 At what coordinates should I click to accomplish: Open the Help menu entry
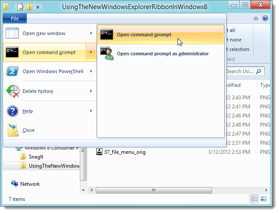(50, 111)
